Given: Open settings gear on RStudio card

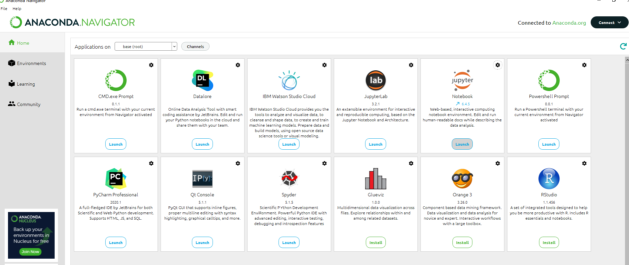Looking at the screenshot, I should 584,163.
